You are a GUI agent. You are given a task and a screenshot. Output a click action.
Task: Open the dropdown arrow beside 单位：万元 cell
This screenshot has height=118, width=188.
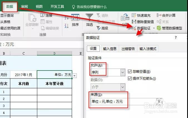[x=75, y=76]
